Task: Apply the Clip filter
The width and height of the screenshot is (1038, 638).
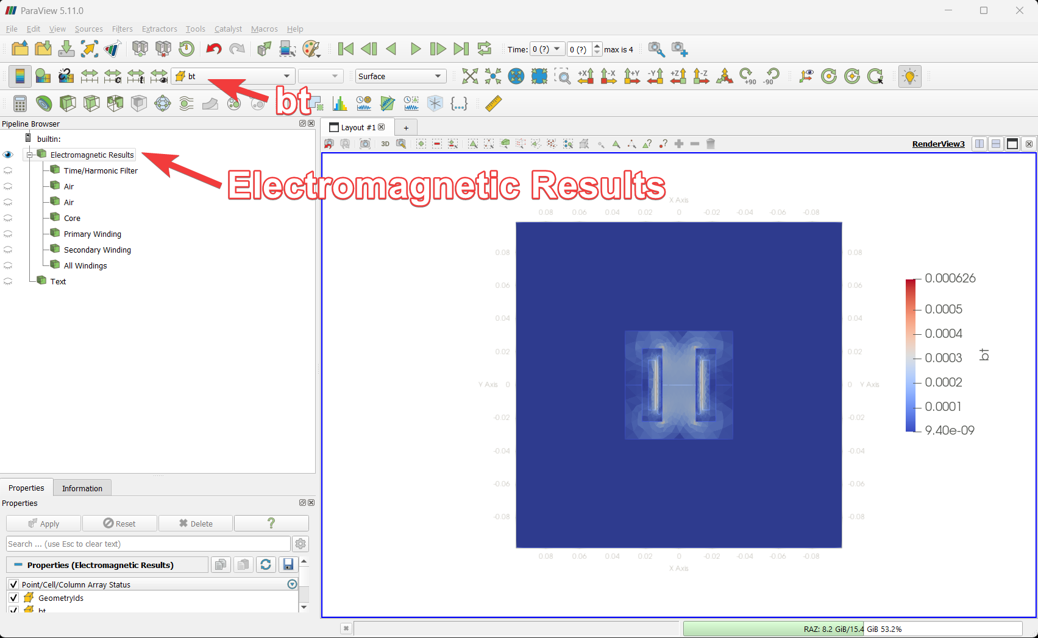Action: click(x=68, y=103)
